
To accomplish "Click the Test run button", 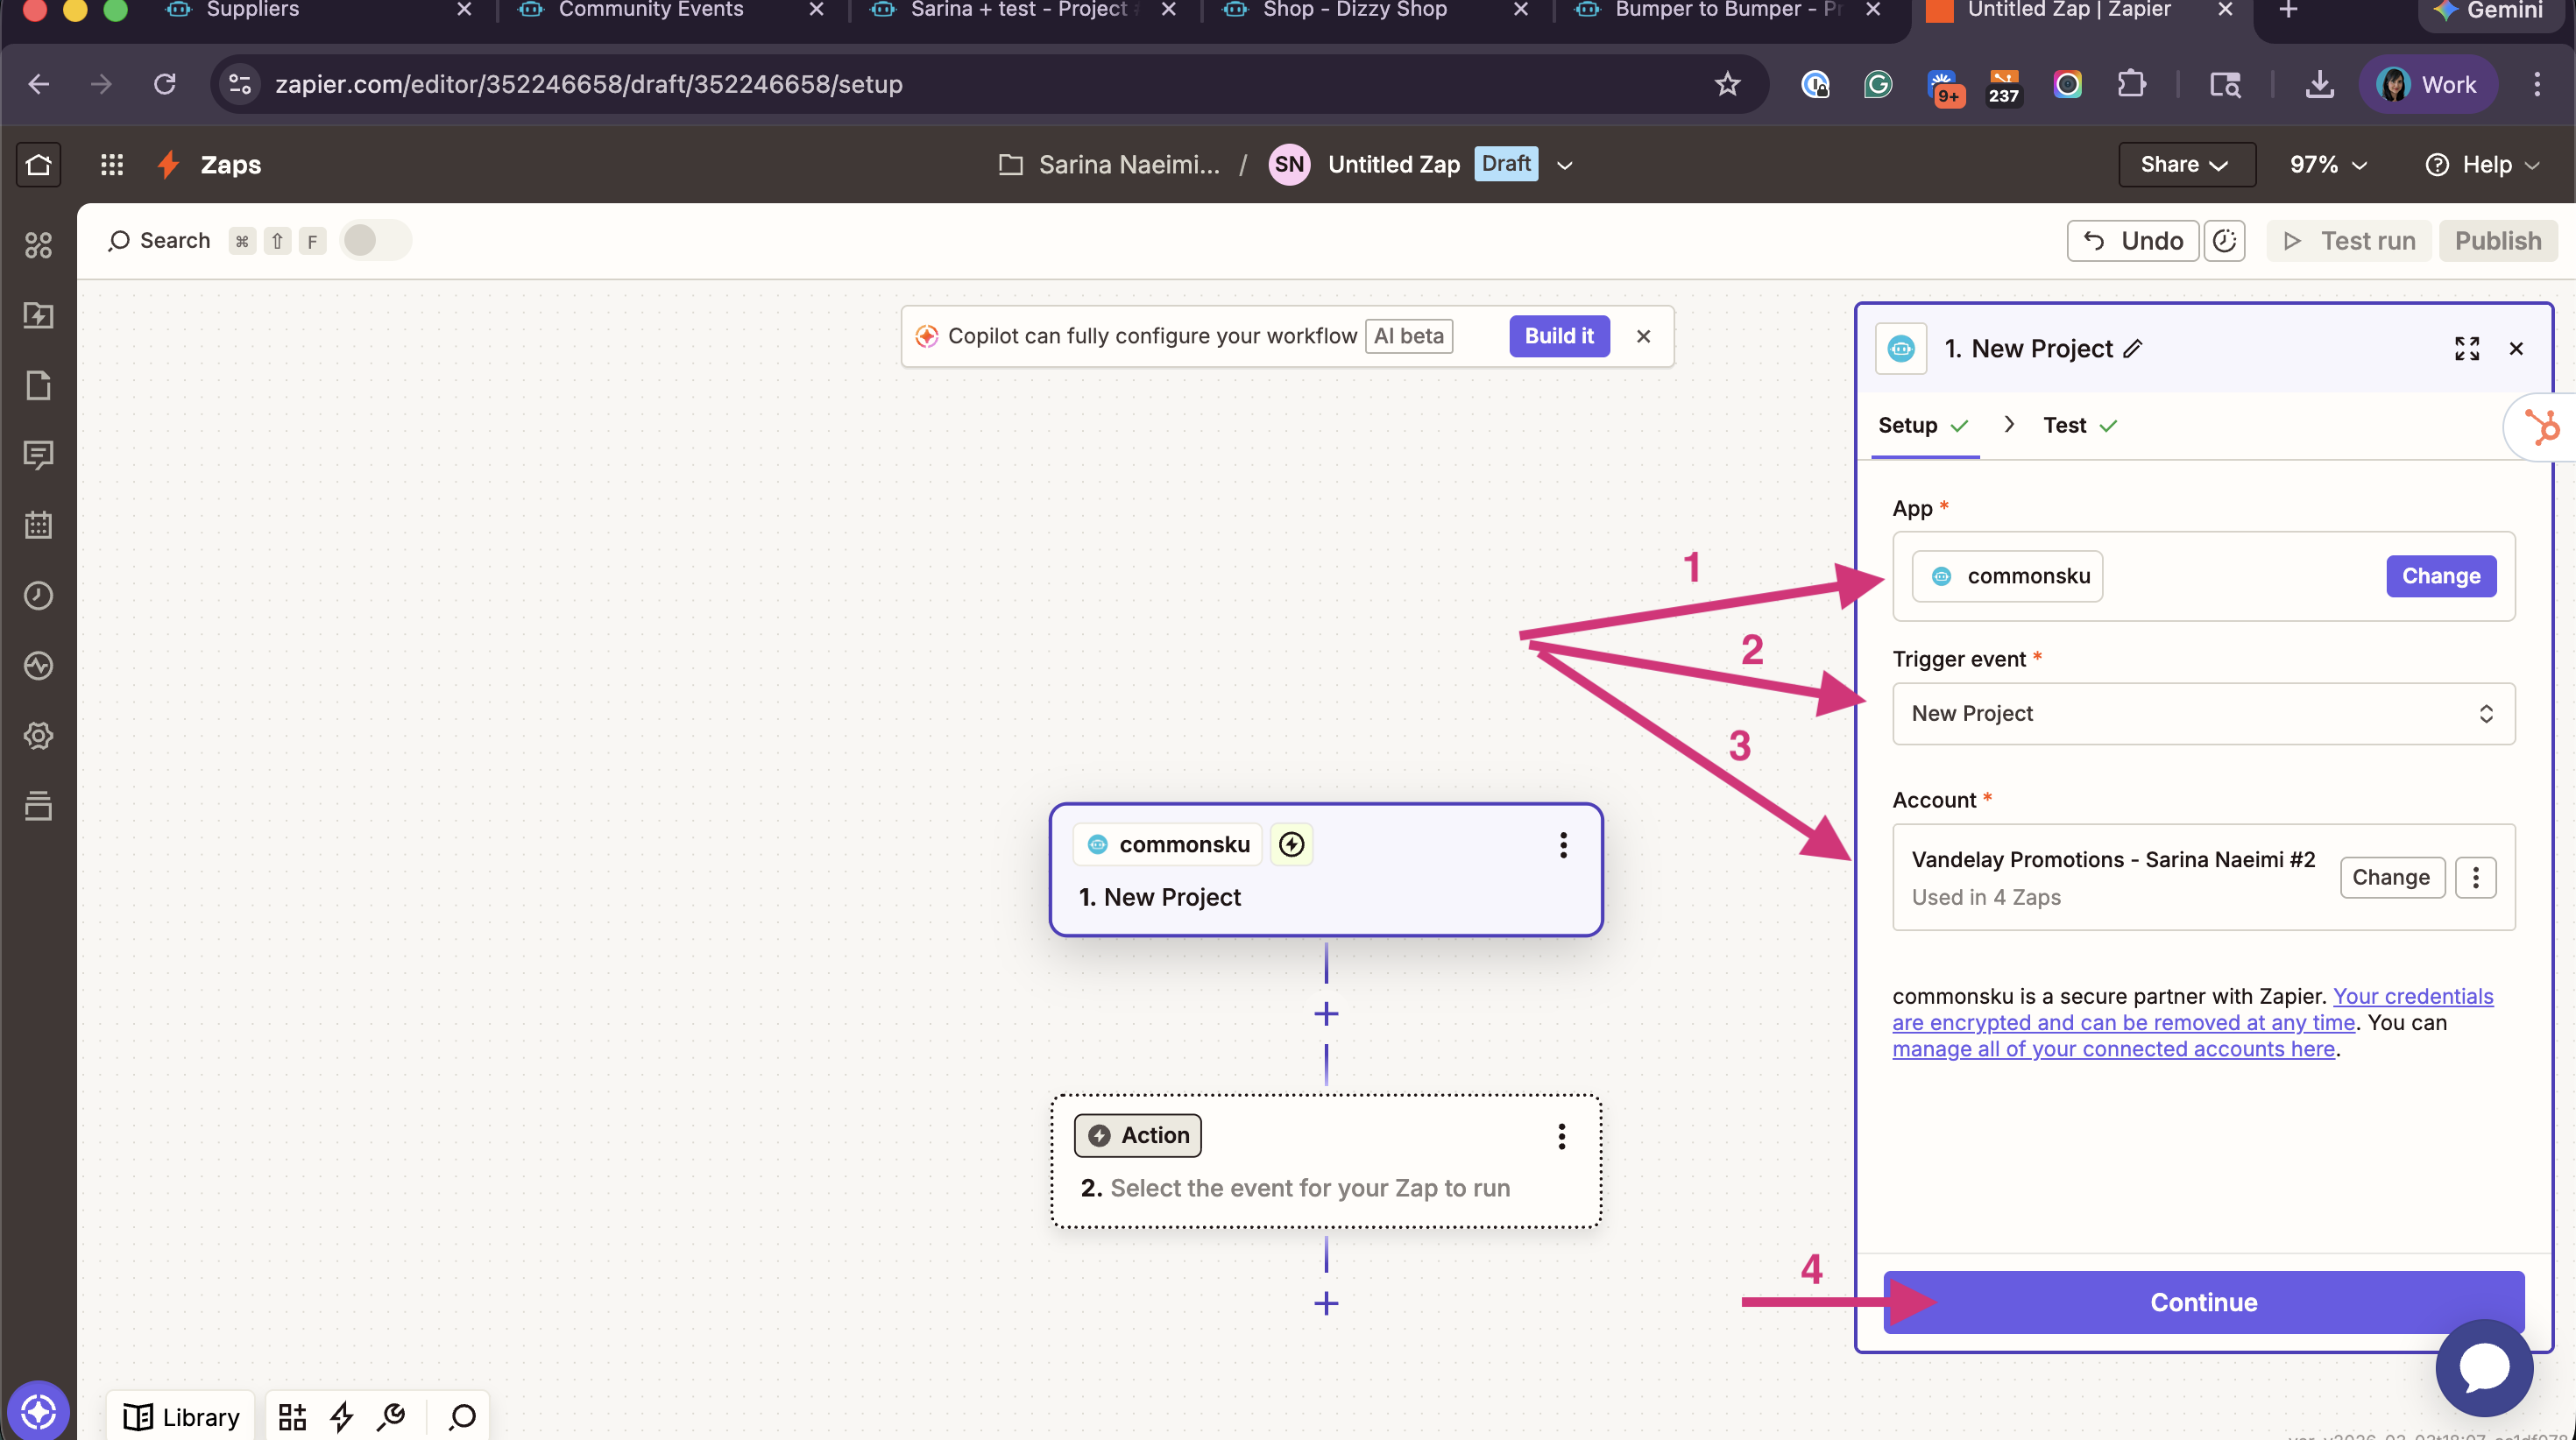I will pos(2349,241).
